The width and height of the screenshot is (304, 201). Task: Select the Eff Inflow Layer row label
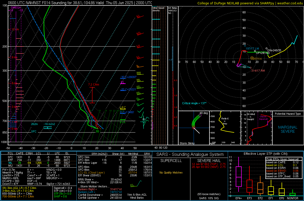pos(88,163)
